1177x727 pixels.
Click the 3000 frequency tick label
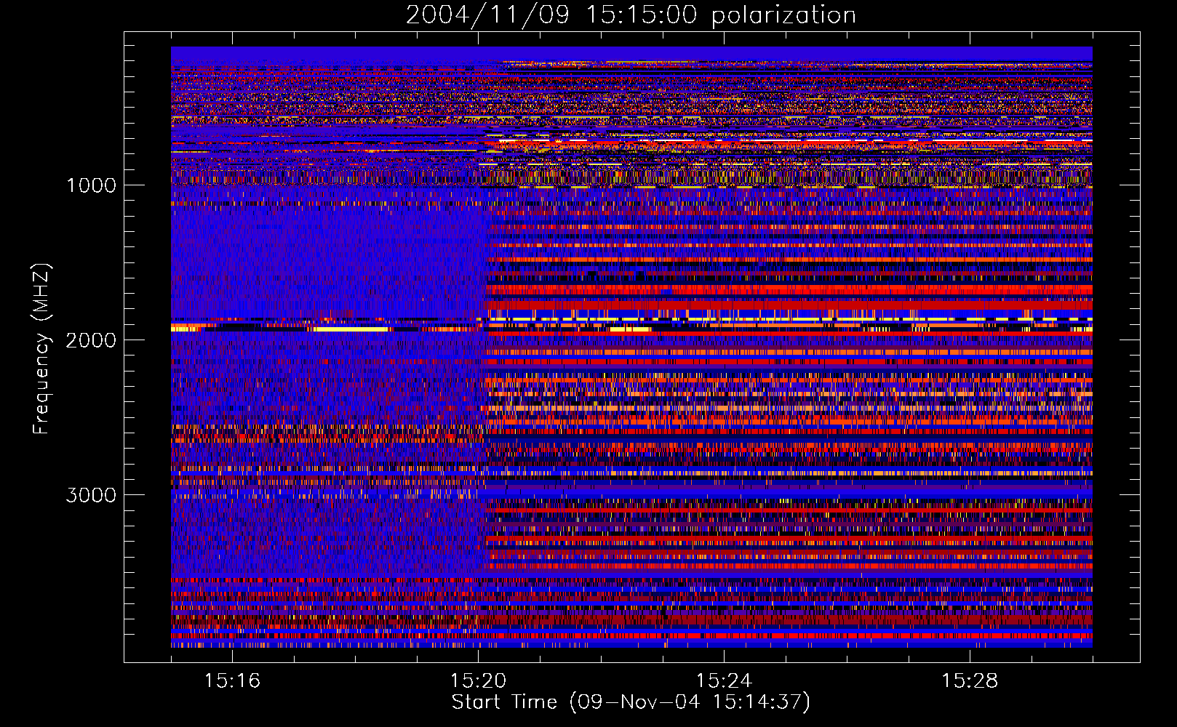[x=91, y=495]
